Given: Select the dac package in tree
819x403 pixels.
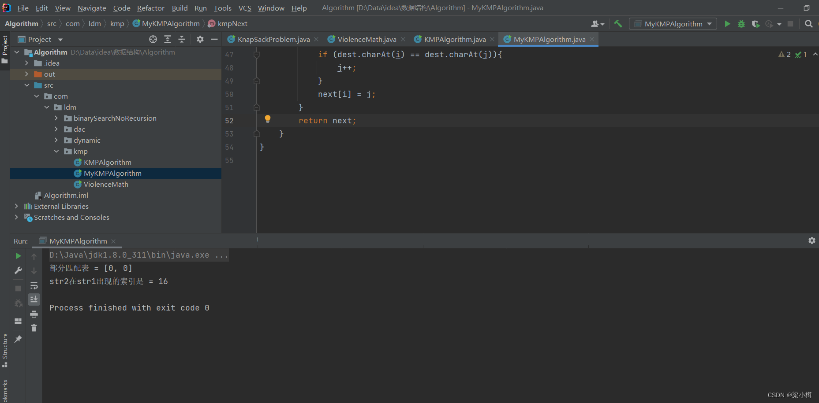Looking at the screenshot, I should [x=79, y=129].
